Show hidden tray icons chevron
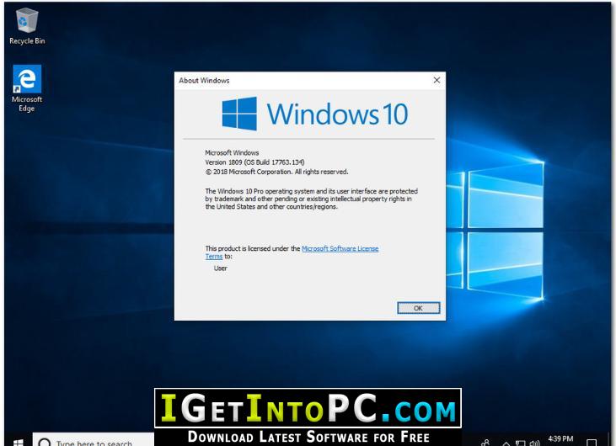This screenshot has width=616, height=446. (506, 443)
